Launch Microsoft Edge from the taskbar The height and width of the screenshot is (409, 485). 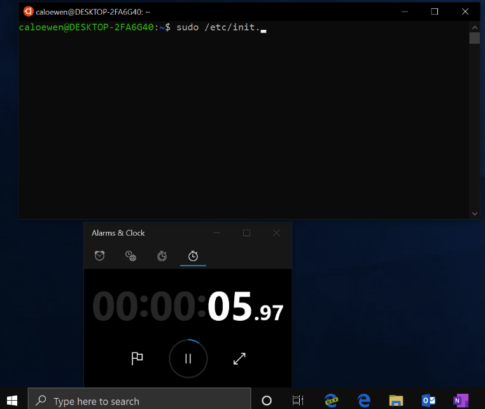364,401
